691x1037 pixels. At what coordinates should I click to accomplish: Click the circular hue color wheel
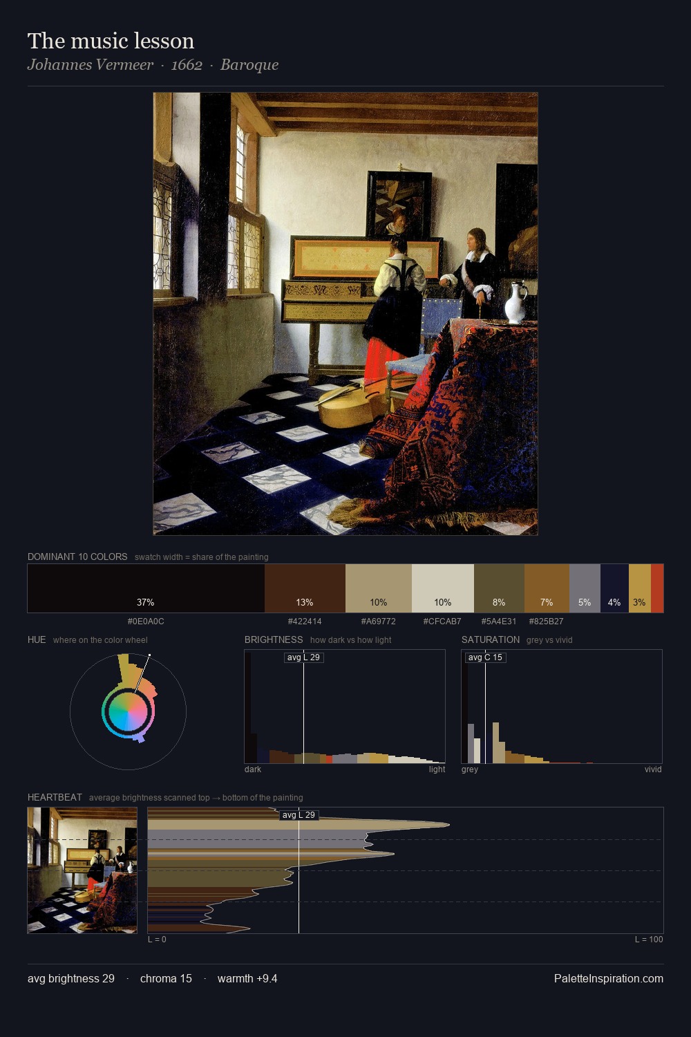tap(128, 711)
